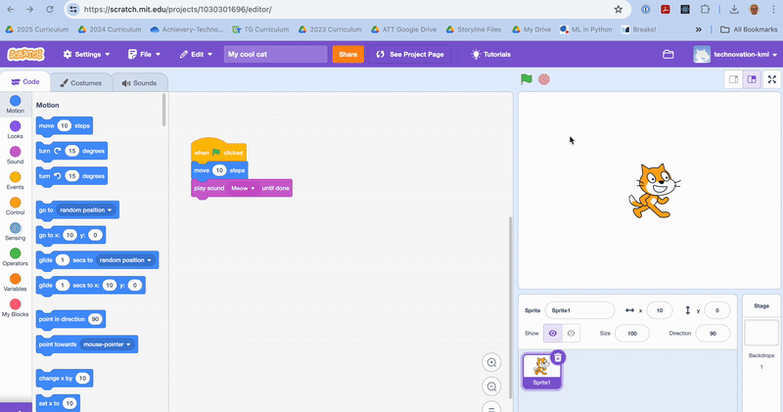Show more bookmarks with the chevron
783x412 pixels.
(x=699, y=29)
